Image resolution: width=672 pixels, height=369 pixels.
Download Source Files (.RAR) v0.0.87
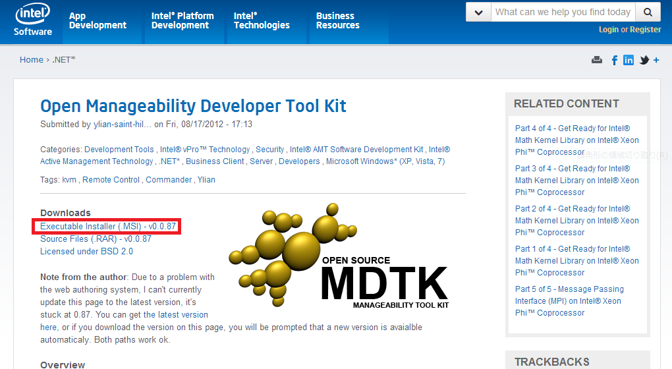pos(96,239)
